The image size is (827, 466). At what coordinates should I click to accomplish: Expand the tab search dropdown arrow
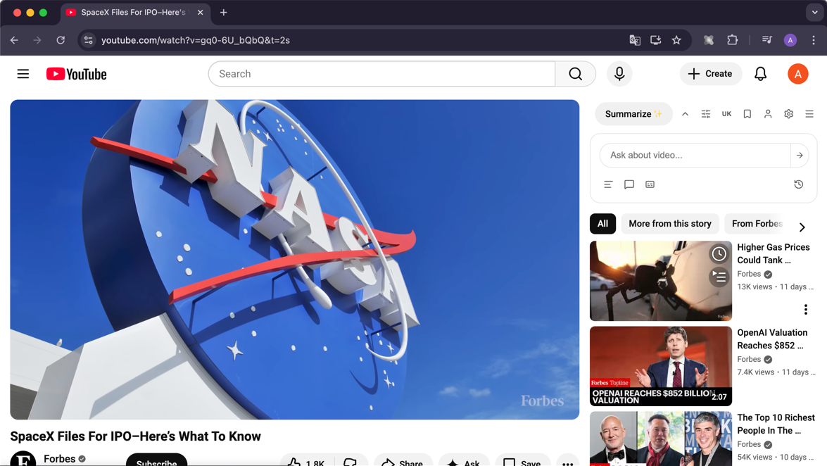[x=814, y=12]
